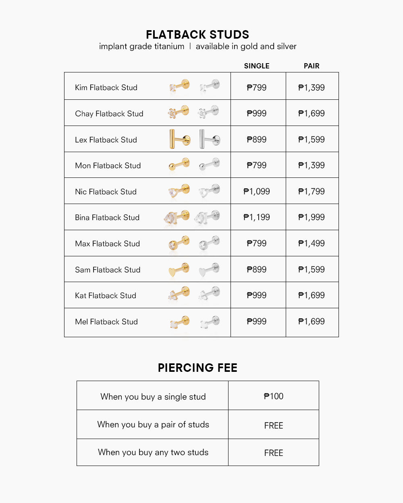Select the gold Max Flatback Stud image

click(x=179, y=243)
